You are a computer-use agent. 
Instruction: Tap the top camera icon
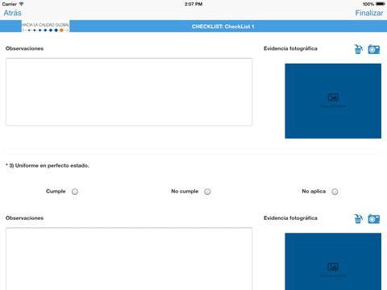click(x=374, y=49)
